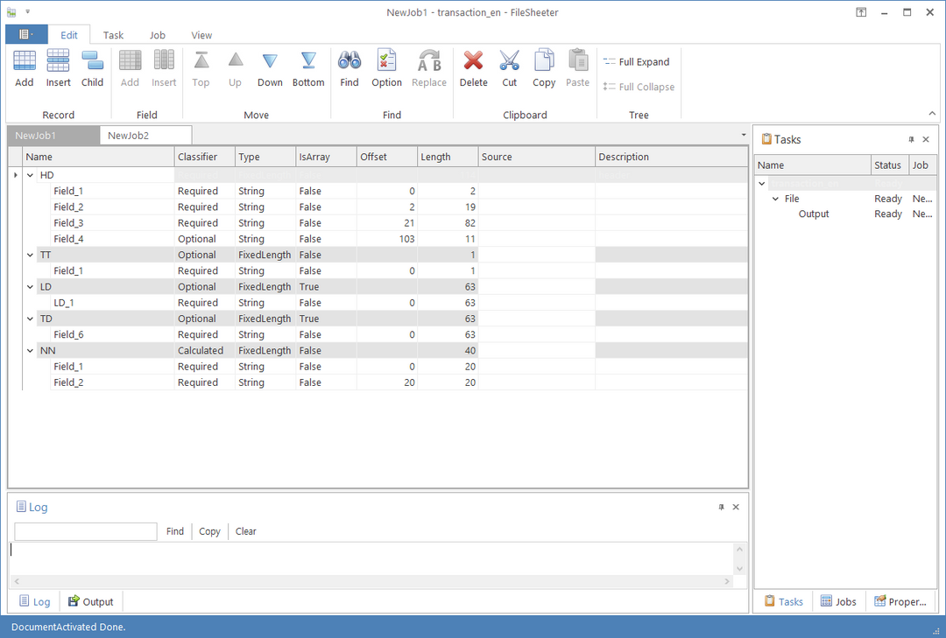The image size is (946, 638).
Task: Click the Add record icon
Action: 25,61
